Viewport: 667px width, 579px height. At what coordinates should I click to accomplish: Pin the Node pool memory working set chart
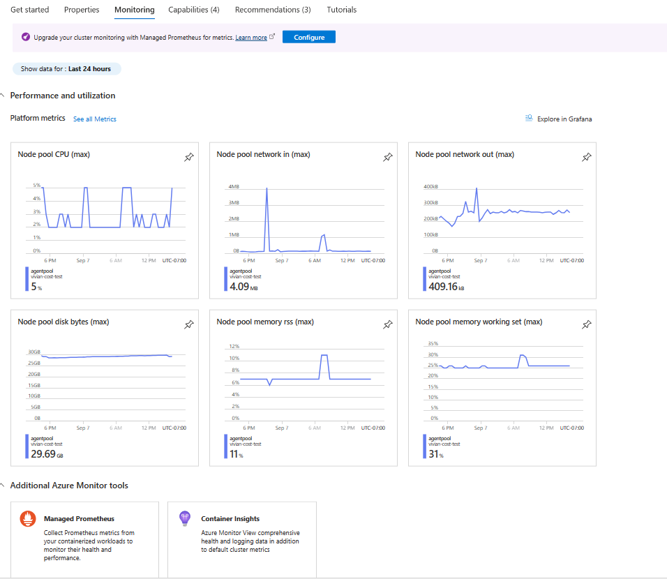click(x=587, y=325)
